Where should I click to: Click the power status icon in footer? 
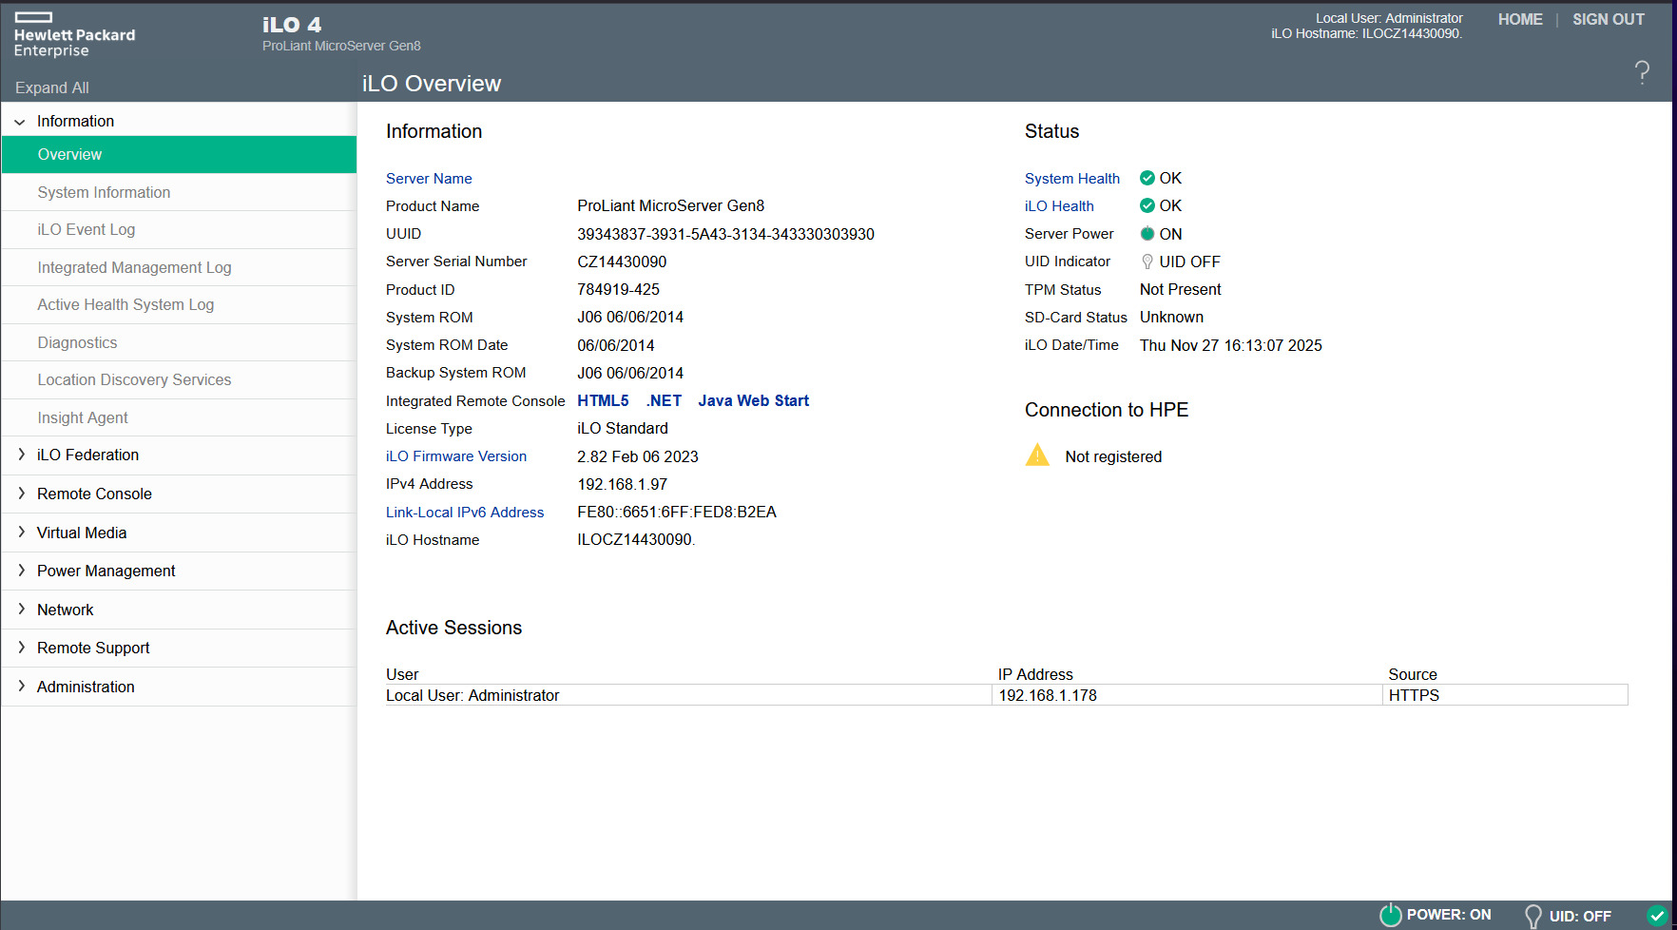1390,915
